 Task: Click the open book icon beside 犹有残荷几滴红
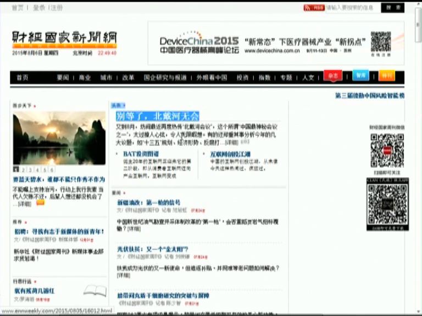click(94, 292)
